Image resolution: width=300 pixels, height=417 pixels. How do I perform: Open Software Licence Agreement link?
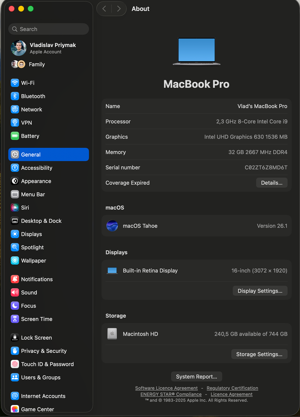point(166,388)
